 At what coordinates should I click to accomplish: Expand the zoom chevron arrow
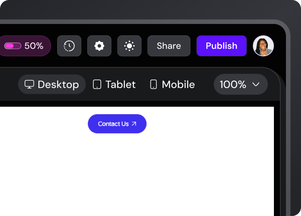(x=256, y=84)
